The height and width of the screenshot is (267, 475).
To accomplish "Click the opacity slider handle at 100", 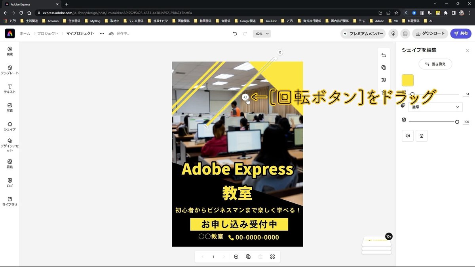I will click(457, 122).
